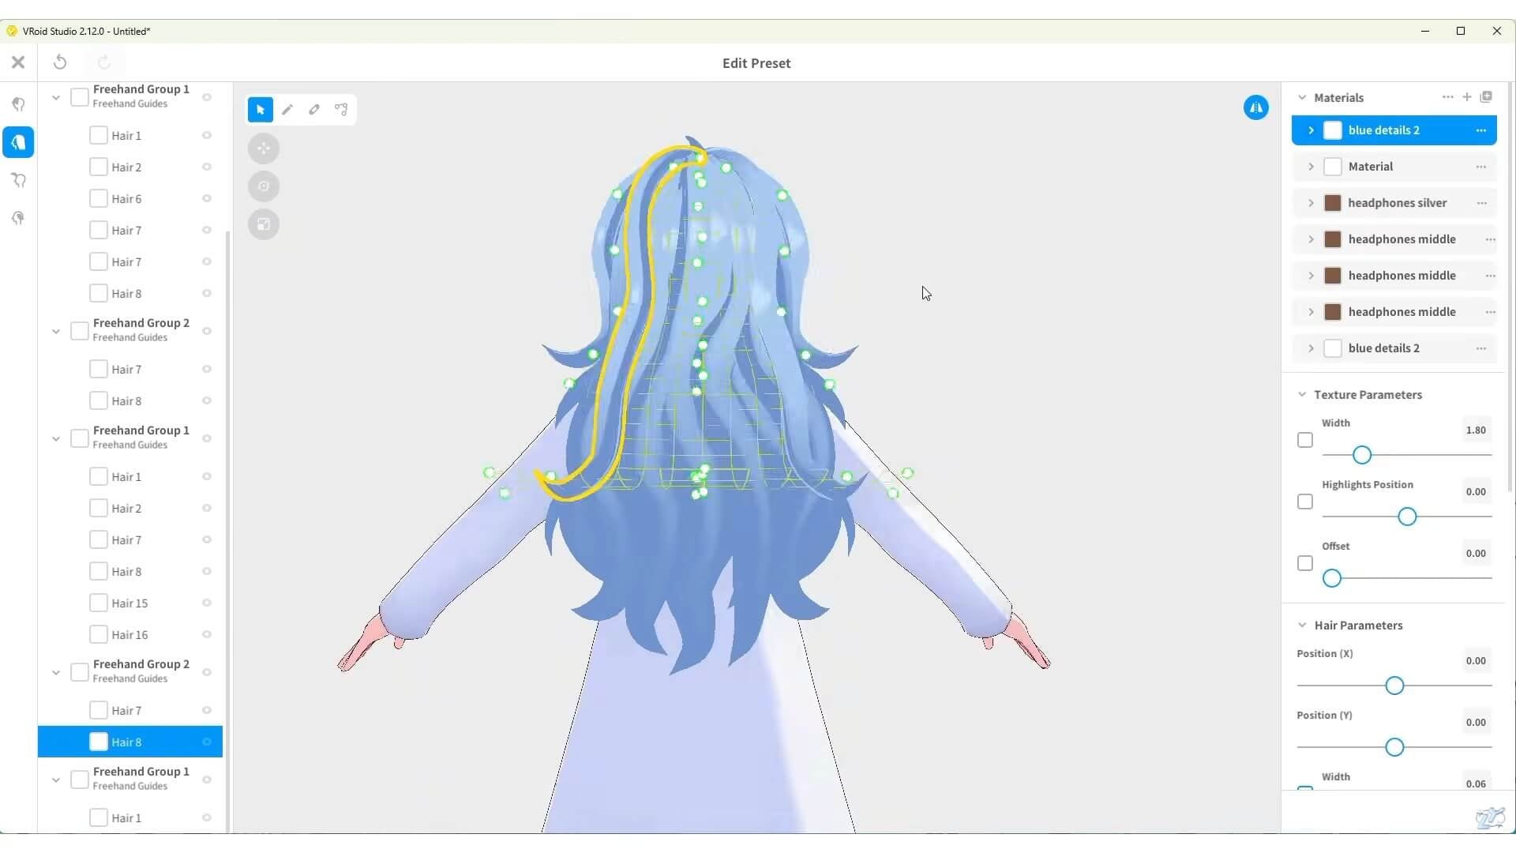Click the headphones silver brown color swatch
Image resolution: width=1516 pixels, height=853 pixels.
tap(1333, 203)
